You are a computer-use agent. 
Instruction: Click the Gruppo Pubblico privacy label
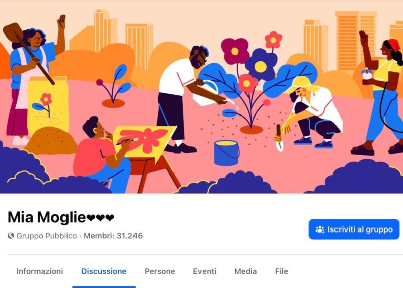[46, 236]
